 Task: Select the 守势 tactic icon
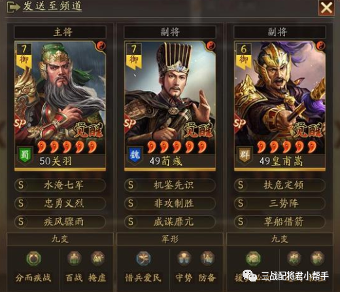[x=184, y=259]
